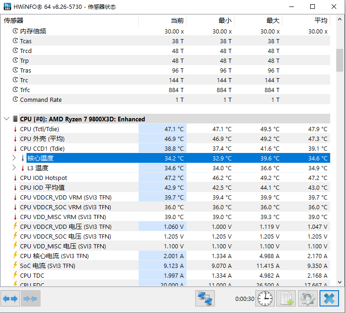
Task: Click the clock icon beside 内存倍频
Action: click(x=15, y=31)
